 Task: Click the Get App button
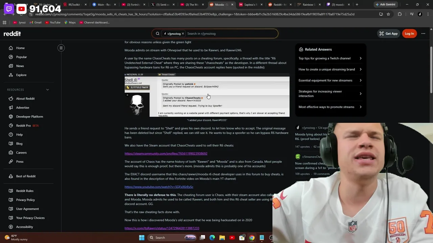[x=388, y=33]
